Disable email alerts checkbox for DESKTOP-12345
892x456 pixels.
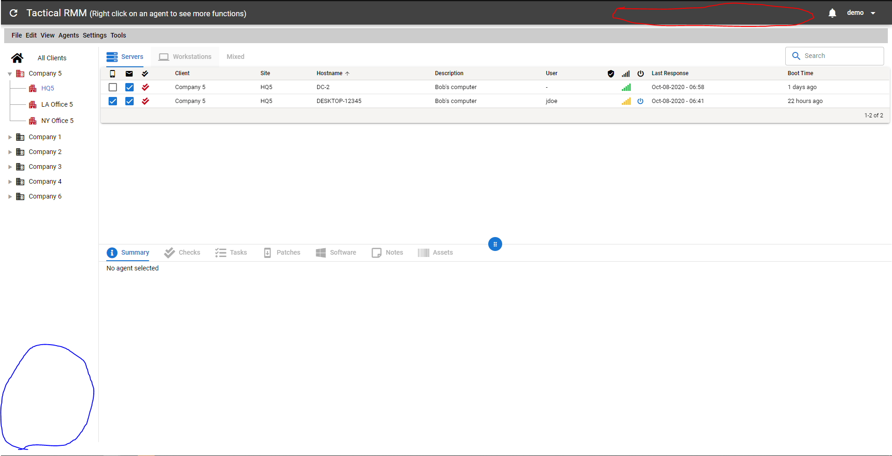[x=129, y=101]
